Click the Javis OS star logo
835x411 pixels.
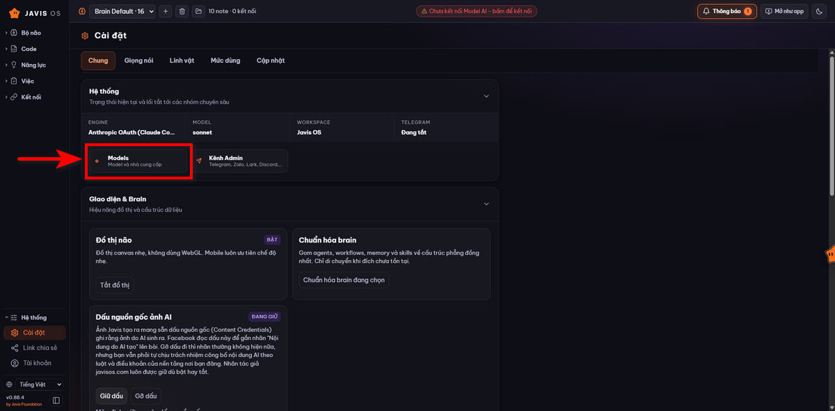14,11
